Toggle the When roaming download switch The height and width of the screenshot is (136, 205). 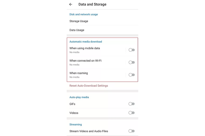click(131, 75)
